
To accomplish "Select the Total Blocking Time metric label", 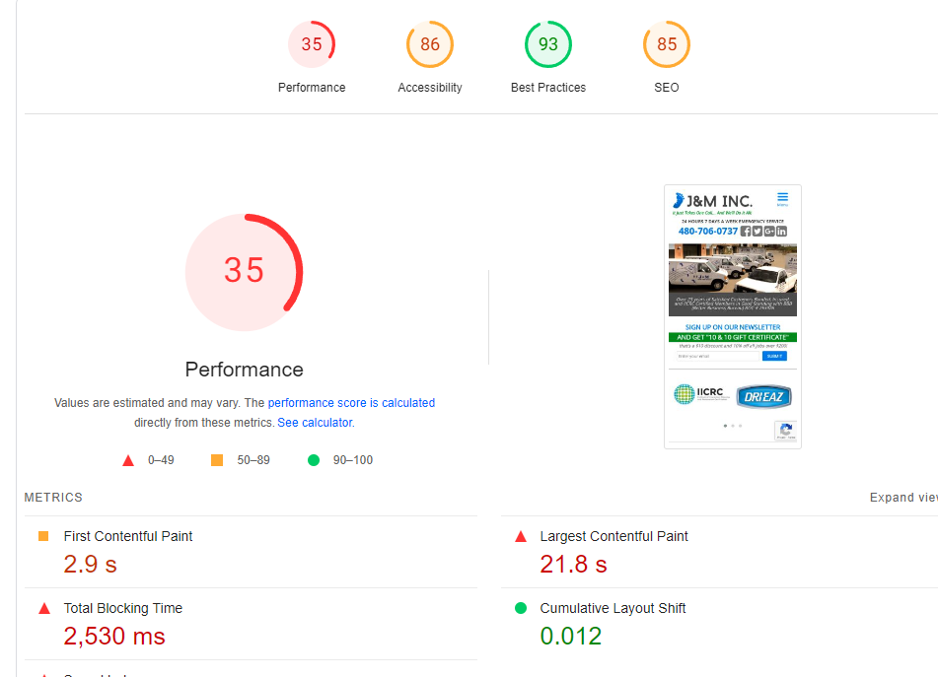I will (x=122, y=608).
